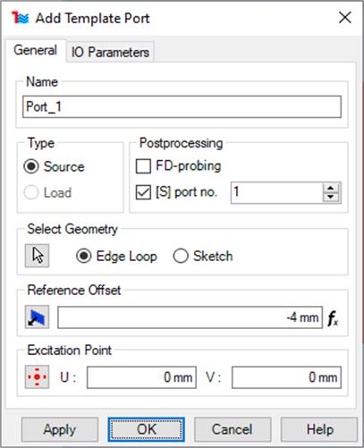The width and height of the screenshot is (364, 448).
Task: Click the excitation point target icon
Action: click(37, 377)
